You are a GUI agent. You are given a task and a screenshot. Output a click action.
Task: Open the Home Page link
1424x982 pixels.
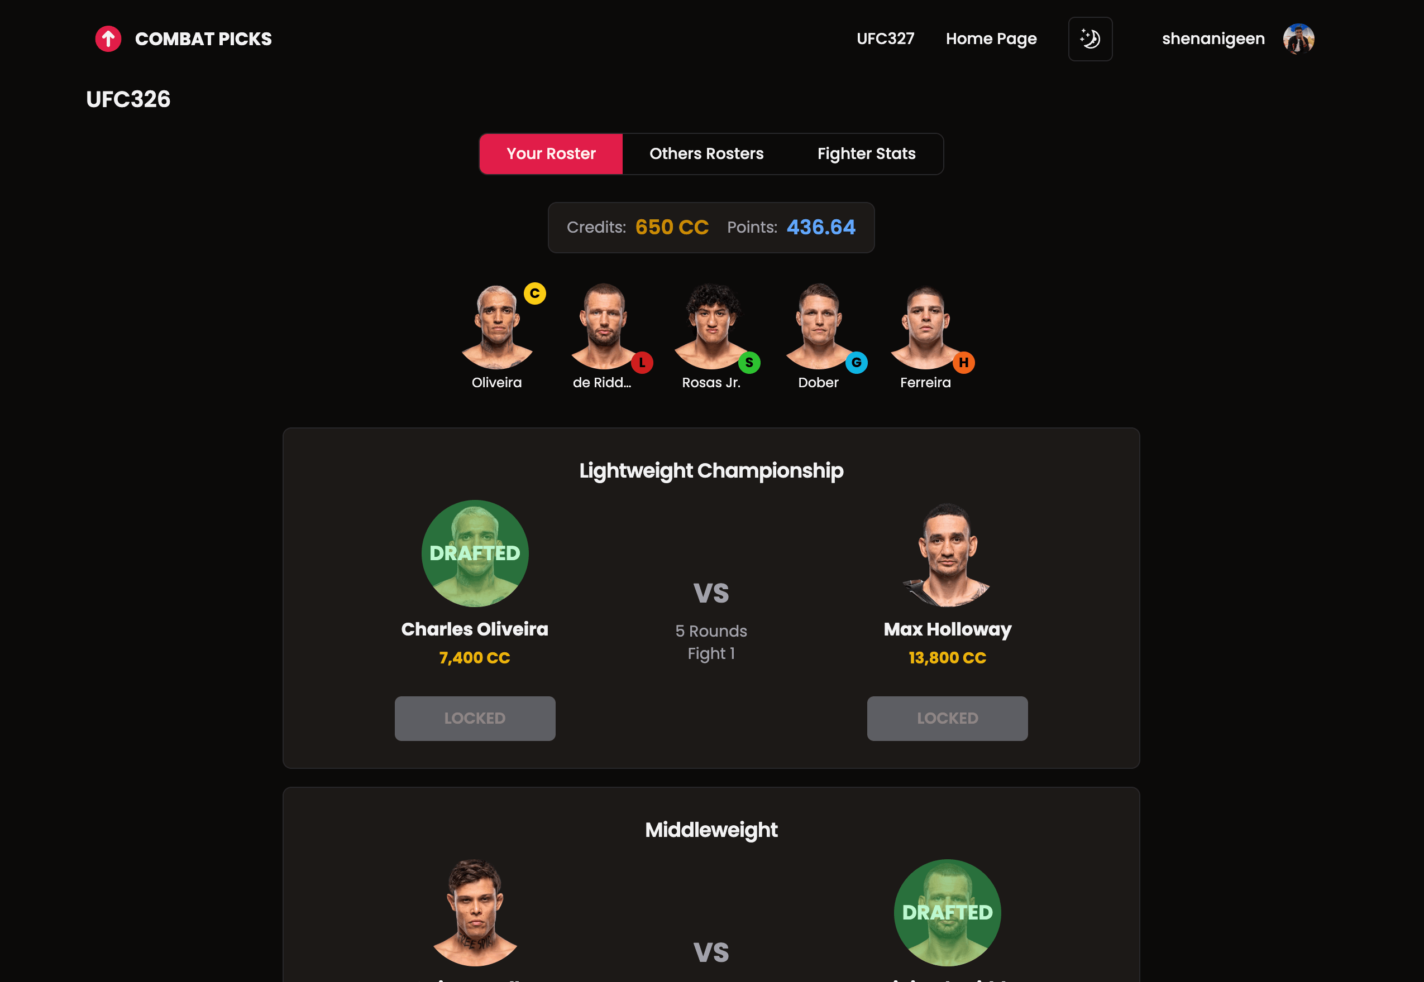pyautogui.click(x=991, y=38)
